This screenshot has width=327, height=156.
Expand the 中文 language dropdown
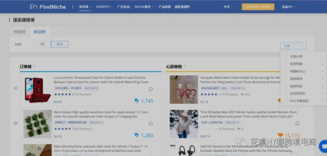click(228, 7)
